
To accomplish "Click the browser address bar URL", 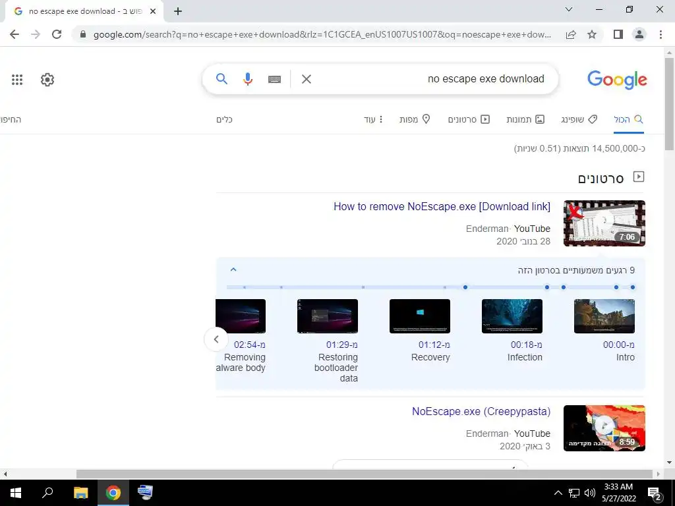I will (322, 34).
